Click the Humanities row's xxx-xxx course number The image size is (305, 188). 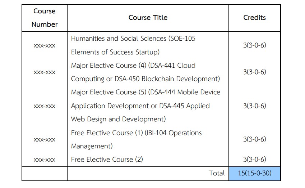click(x=45, y=46)
